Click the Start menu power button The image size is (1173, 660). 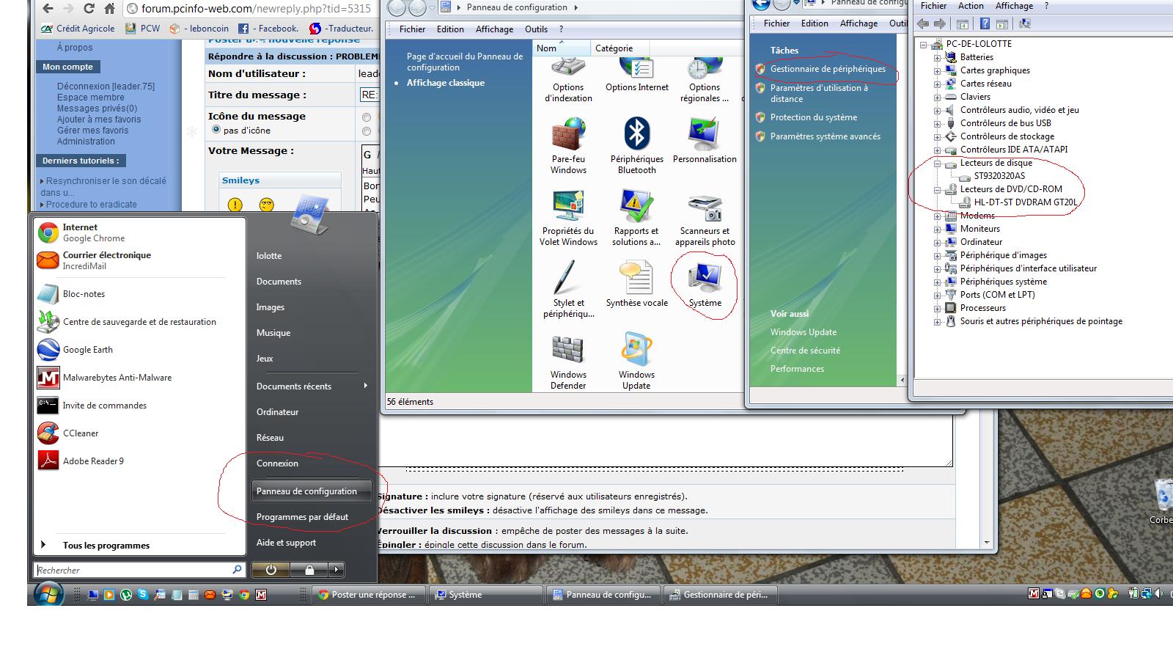click(271, 570)
